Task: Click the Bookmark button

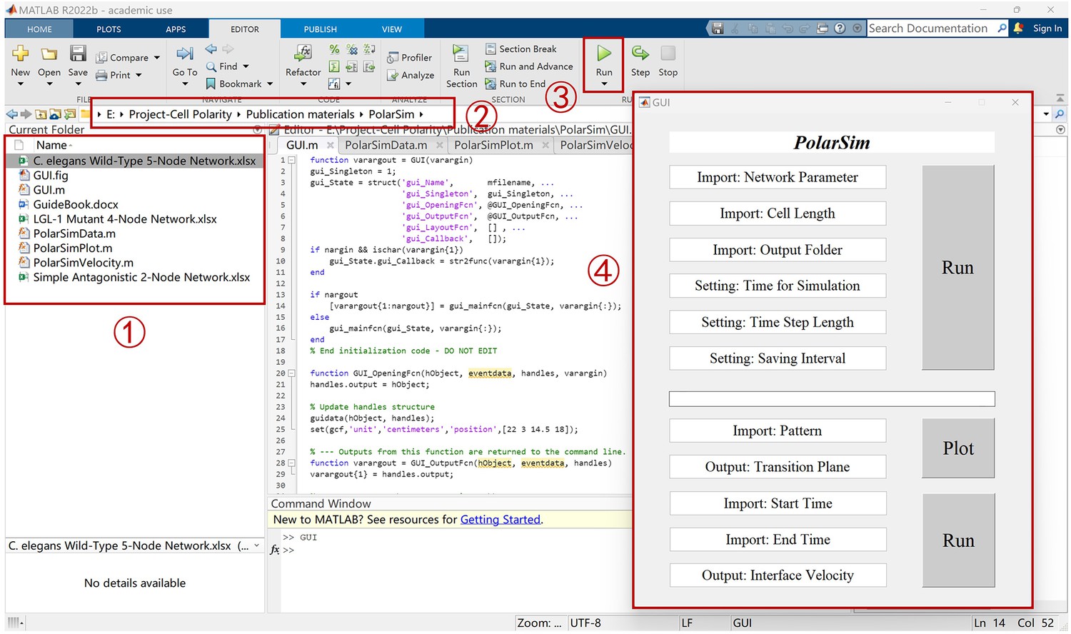Action: tap(233, 84)
